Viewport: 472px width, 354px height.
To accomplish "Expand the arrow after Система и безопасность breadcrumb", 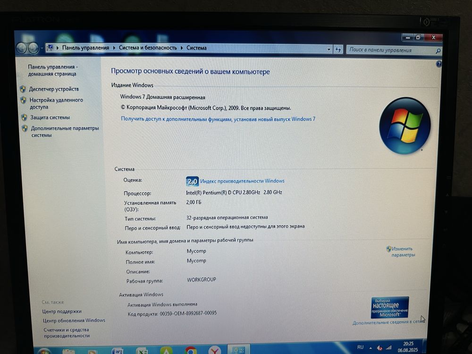I will pyautogui.click(x=182, y=48).
